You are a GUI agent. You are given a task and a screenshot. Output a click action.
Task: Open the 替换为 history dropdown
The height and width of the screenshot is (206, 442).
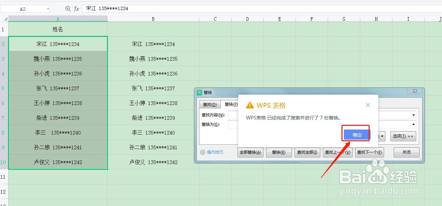[414, 124]
